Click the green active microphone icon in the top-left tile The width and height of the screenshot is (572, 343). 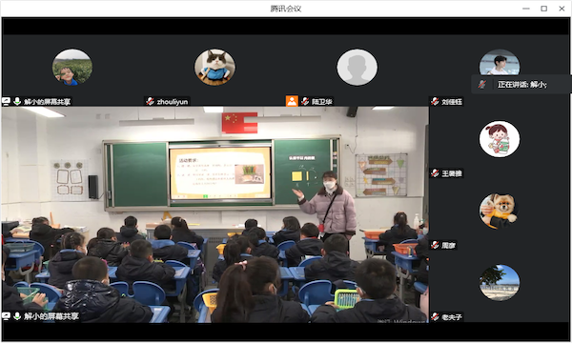[x=17, y=101]
